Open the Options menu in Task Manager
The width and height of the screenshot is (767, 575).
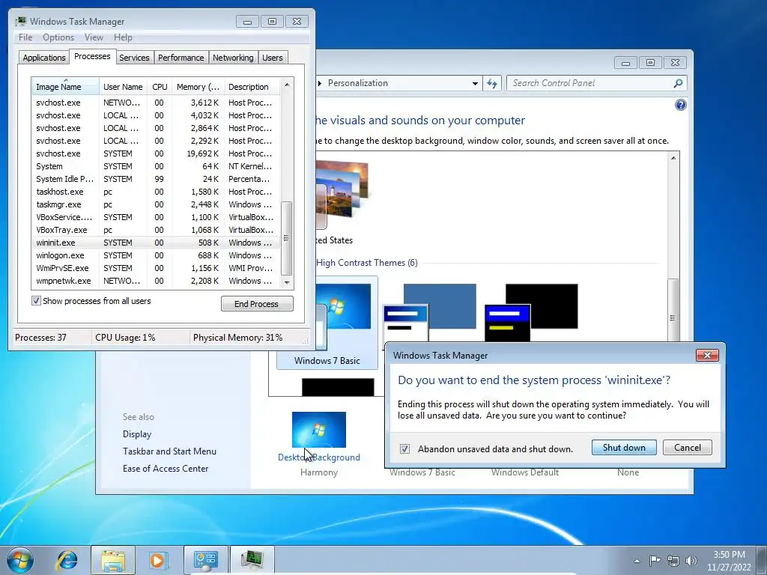(58, 37)
